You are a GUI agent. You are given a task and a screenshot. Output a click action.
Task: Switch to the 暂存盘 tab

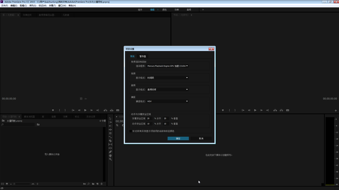point(143,56)
